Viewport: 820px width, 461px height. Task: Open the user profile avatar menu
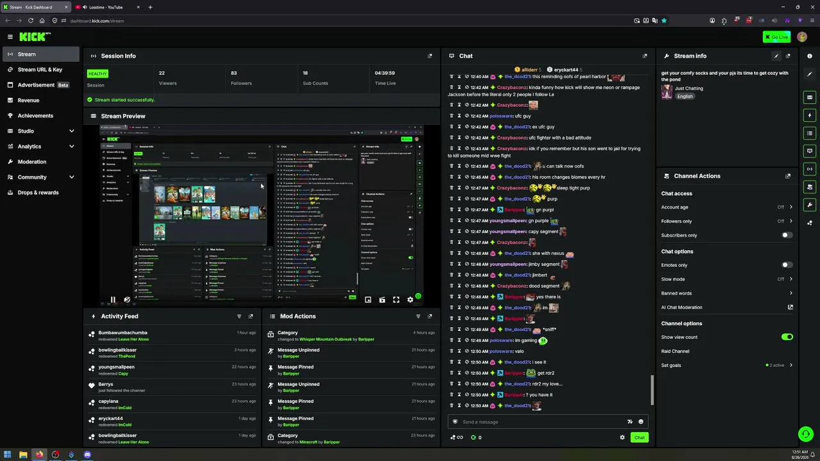802,37
